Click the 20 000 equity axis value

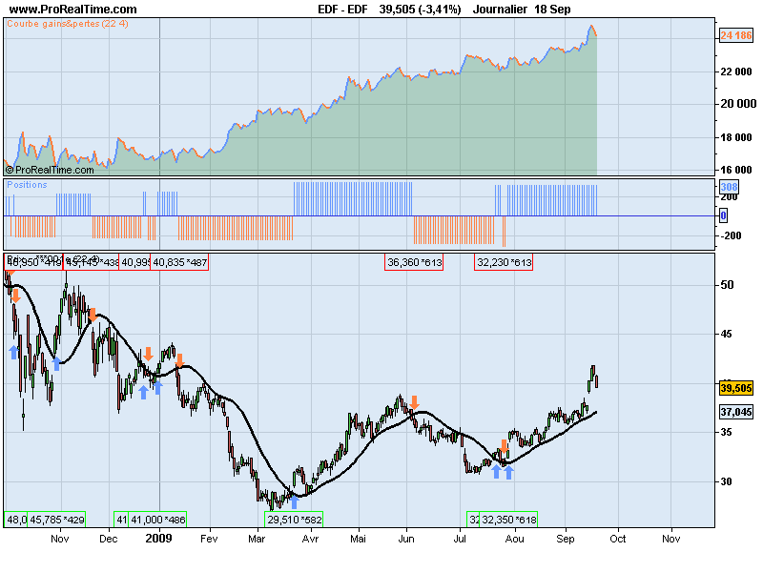(x=737, y=104)
